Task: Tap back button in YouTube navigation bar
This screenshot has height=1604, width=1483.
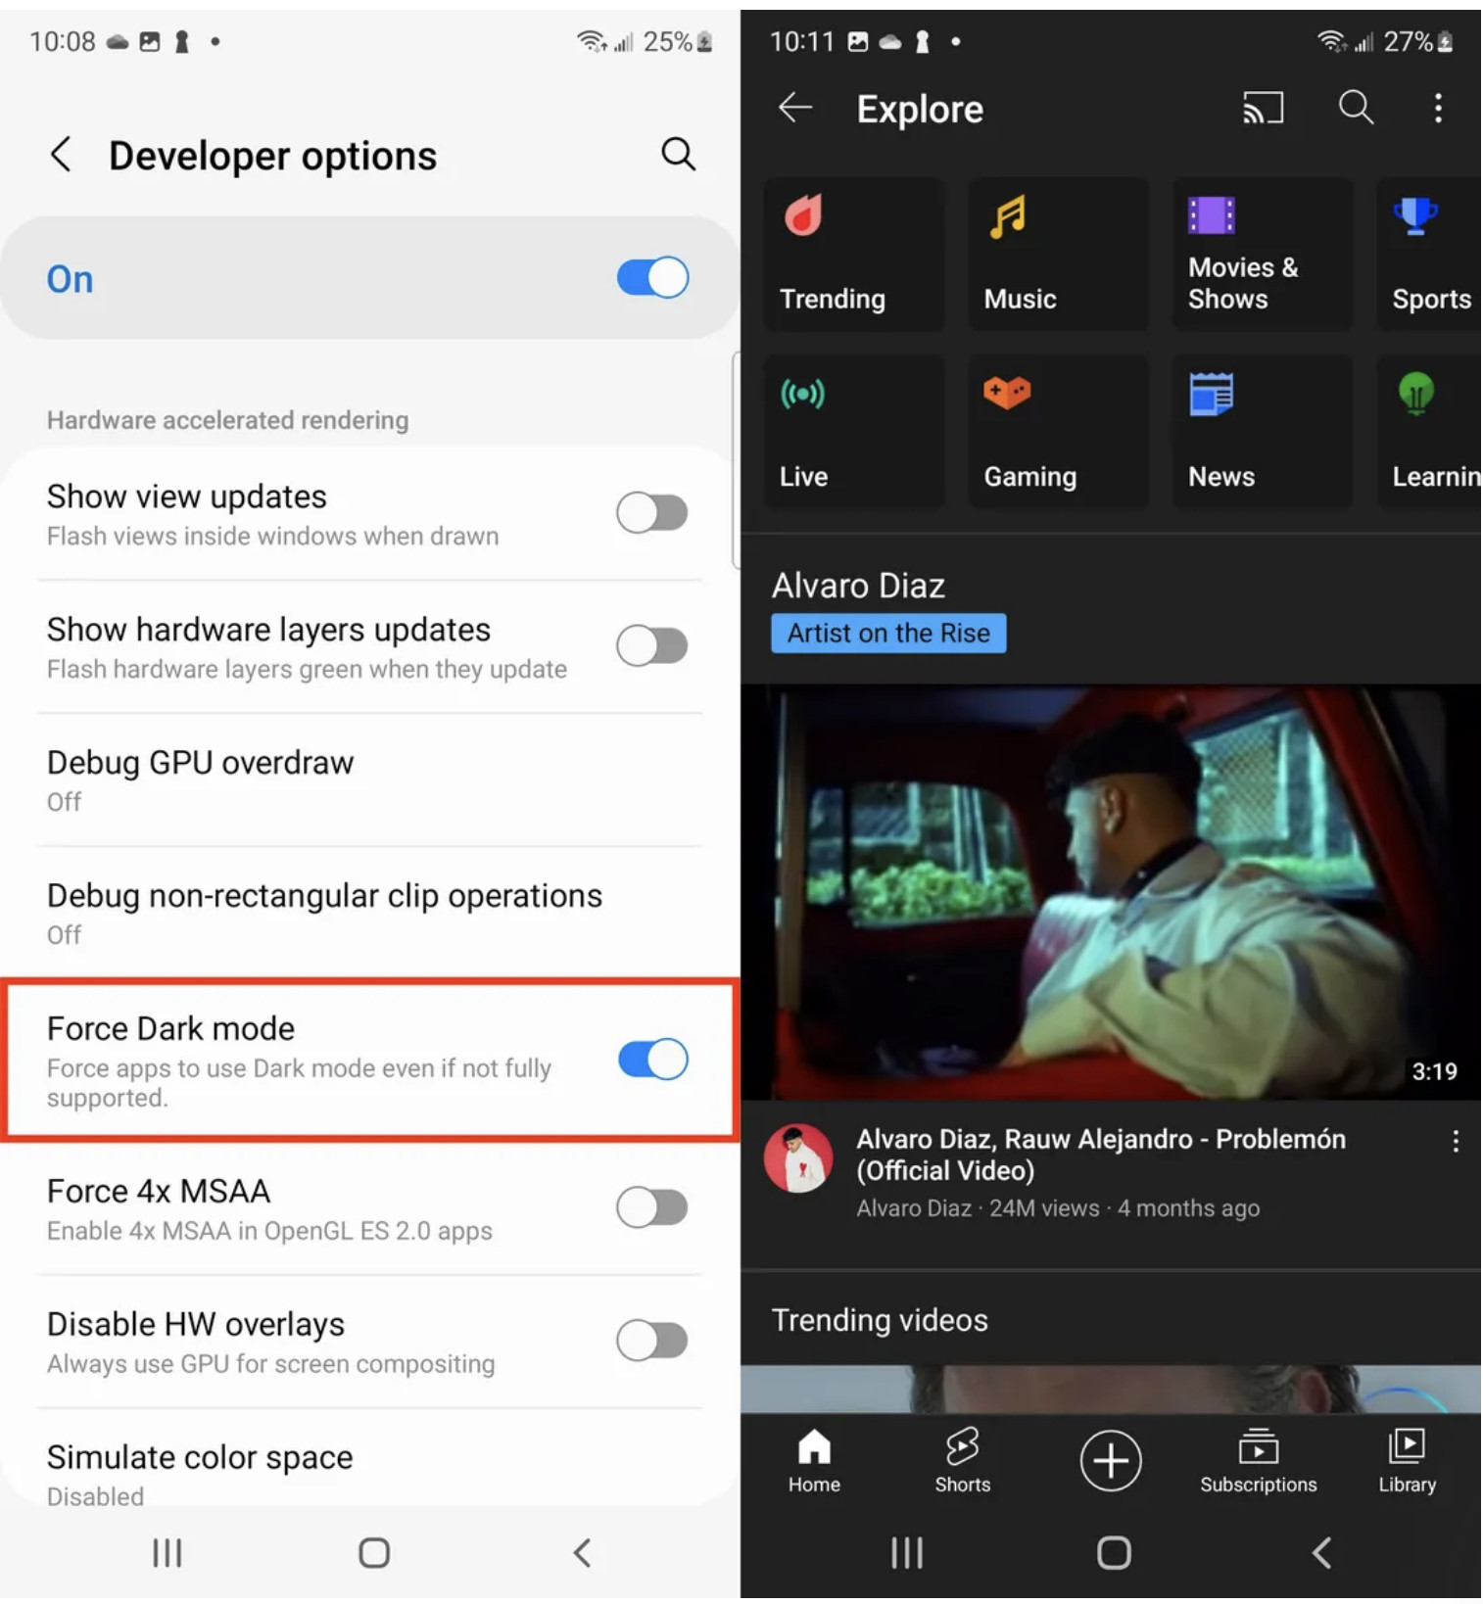Action: 1321,1553
